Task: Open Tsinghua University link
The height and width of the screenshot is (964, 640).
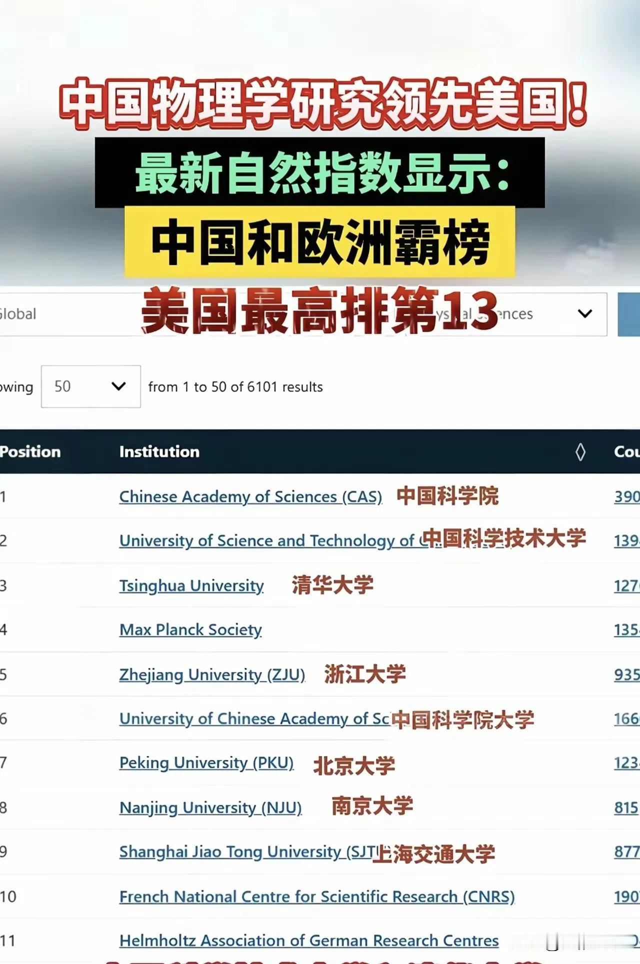Action: (191, 585)
